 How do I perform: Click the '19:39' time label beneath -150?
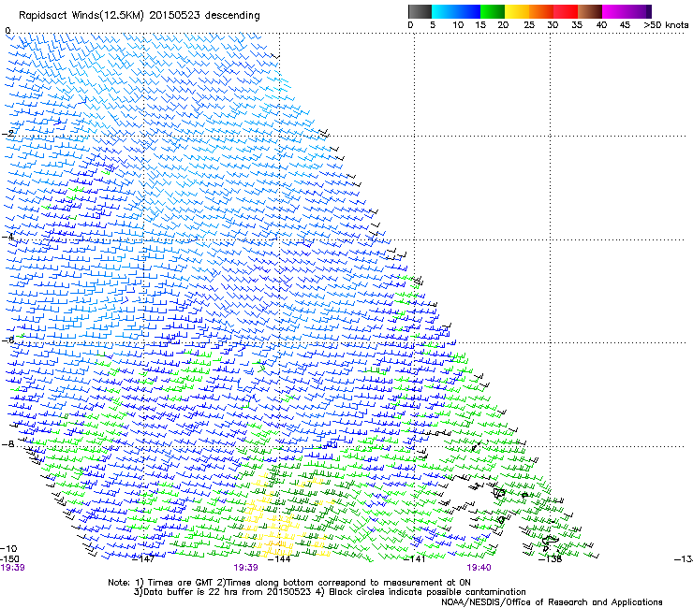[12, 568]
